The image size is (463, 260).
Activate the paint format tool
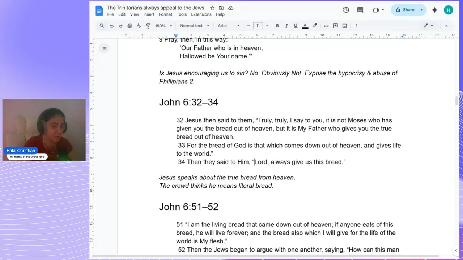pyautogui.click(x=148, y=26)
